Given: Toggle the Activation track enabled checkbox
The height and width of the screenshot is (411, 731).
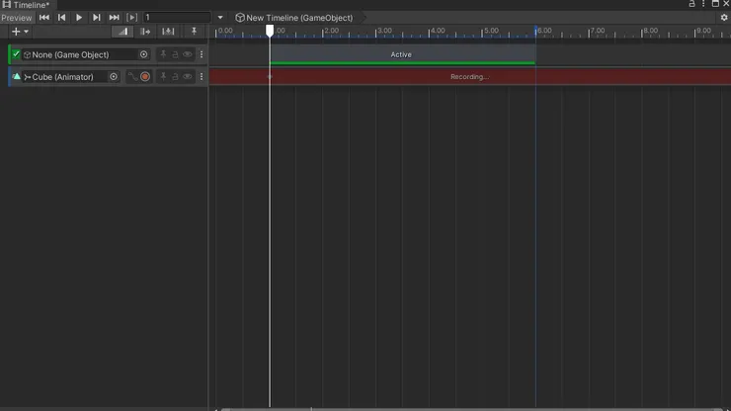Looking at the screenshot, I should (x=17, y=54).
